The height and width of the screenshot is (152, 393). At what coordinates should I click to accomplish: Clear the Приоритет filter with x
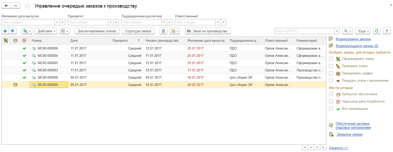(116, 22)
